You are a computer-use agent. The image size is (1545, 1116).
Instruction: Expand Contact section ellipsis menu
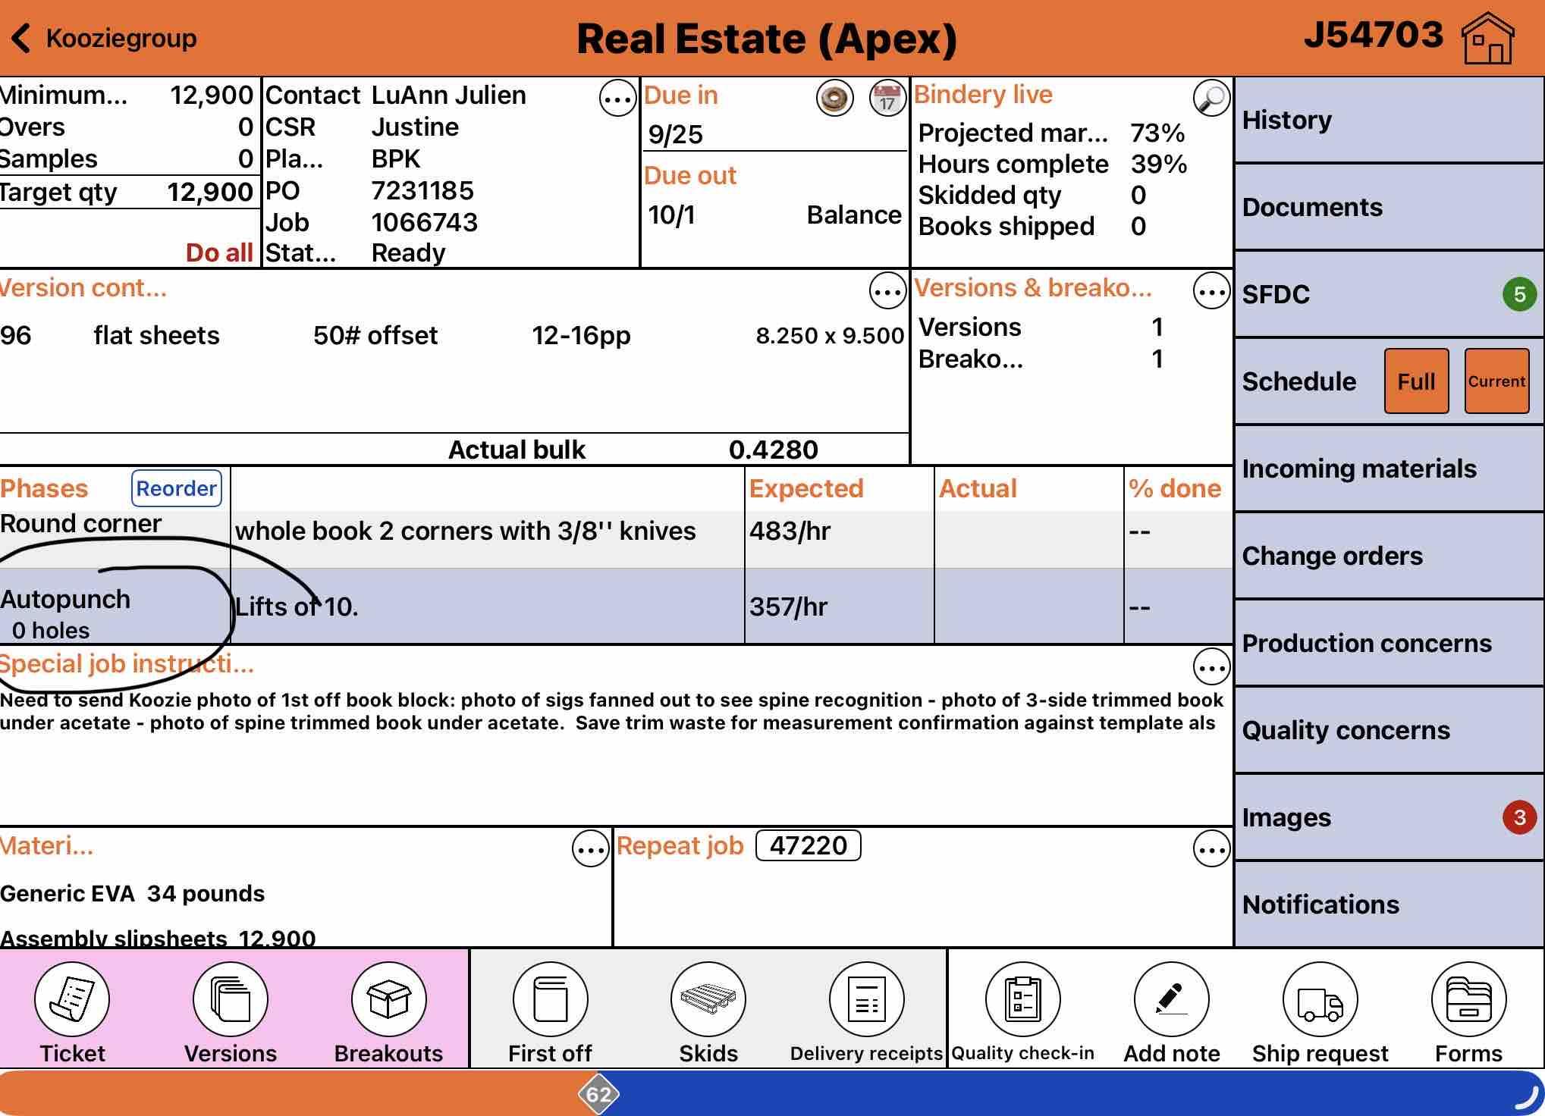click(617, 99)
